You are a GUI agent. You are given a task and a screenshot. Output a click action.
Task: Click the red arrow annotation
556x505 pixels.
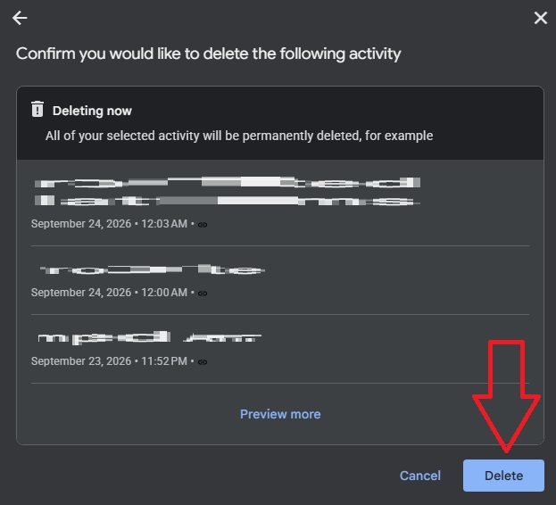tap(506, 396)
